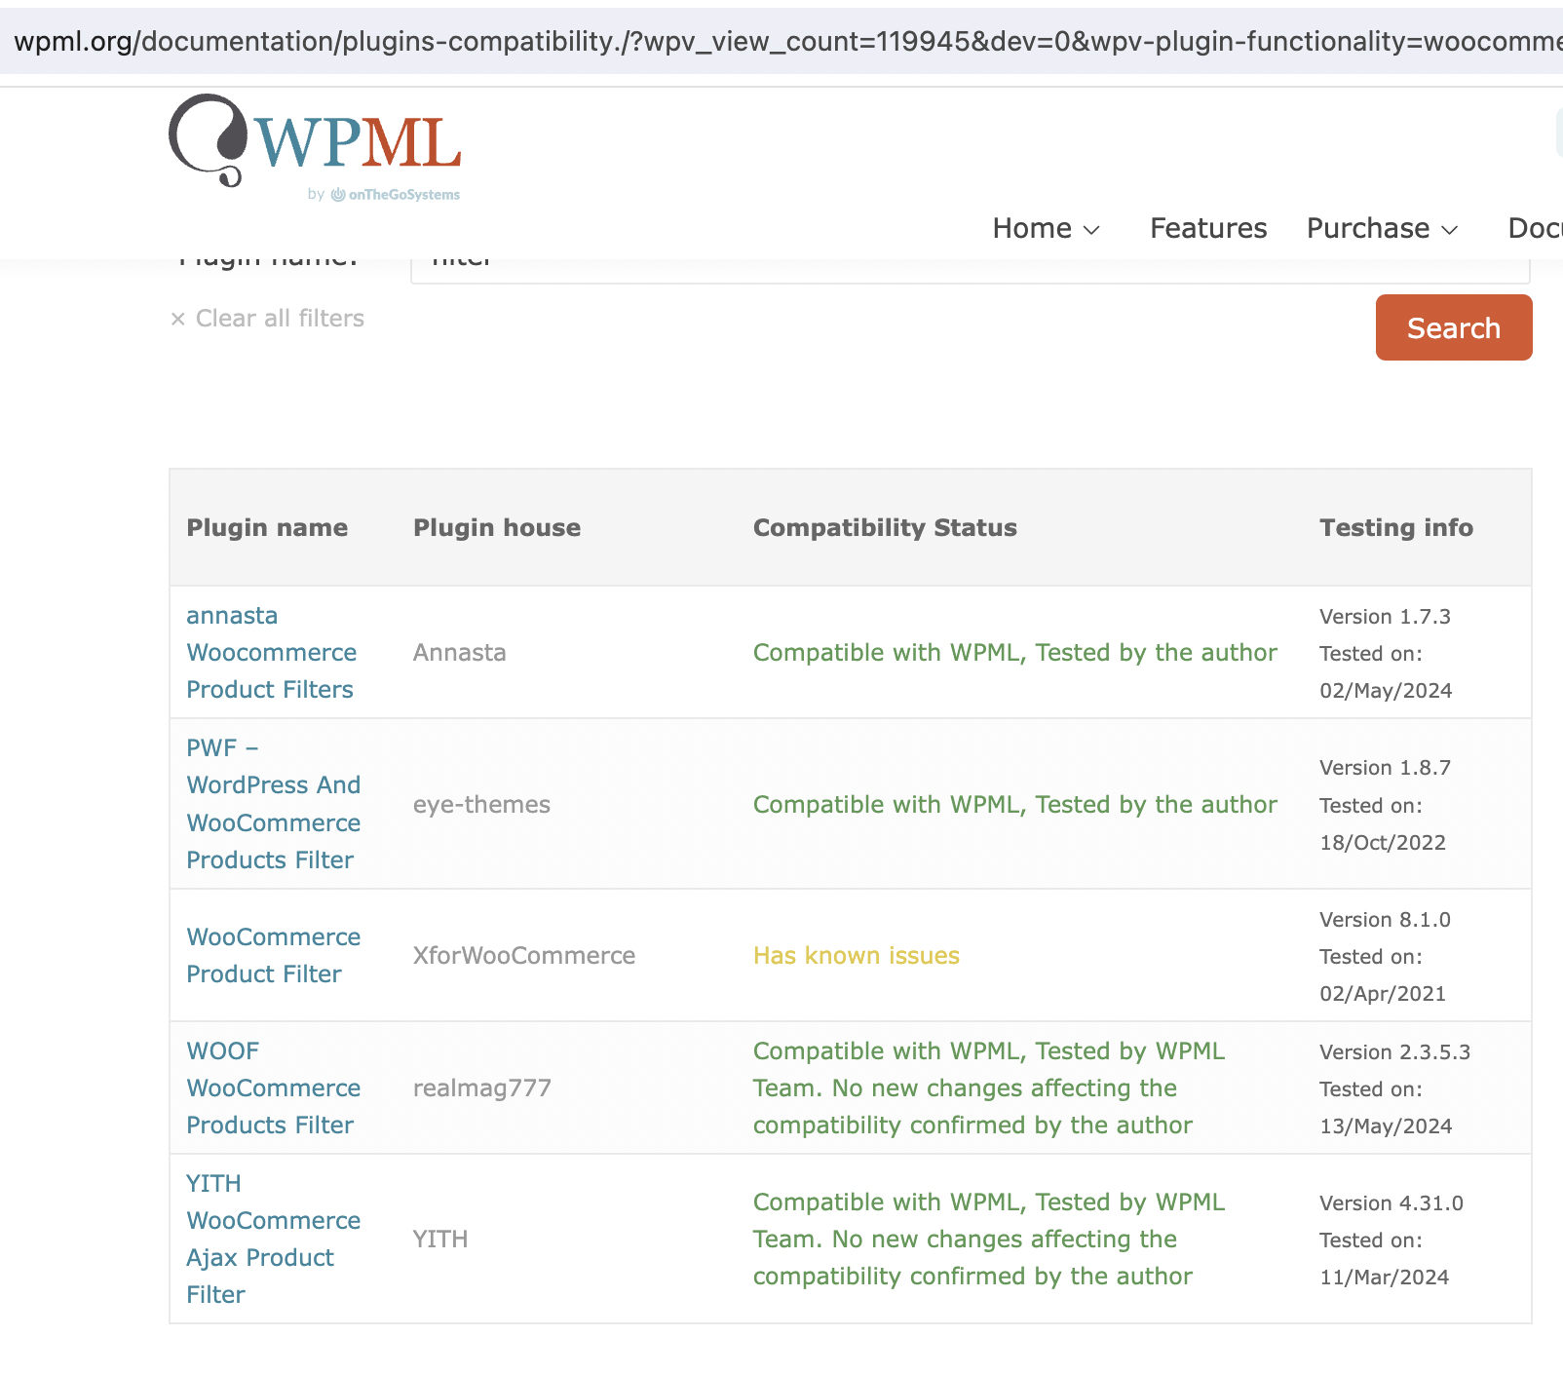Open the Purchase menu item
The height and width of the screenshot is (1374, 1563).
tap(1368, 228)
